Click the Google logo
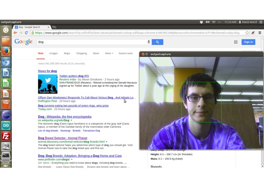The image size is (264, 187). [x=24, y=42]
